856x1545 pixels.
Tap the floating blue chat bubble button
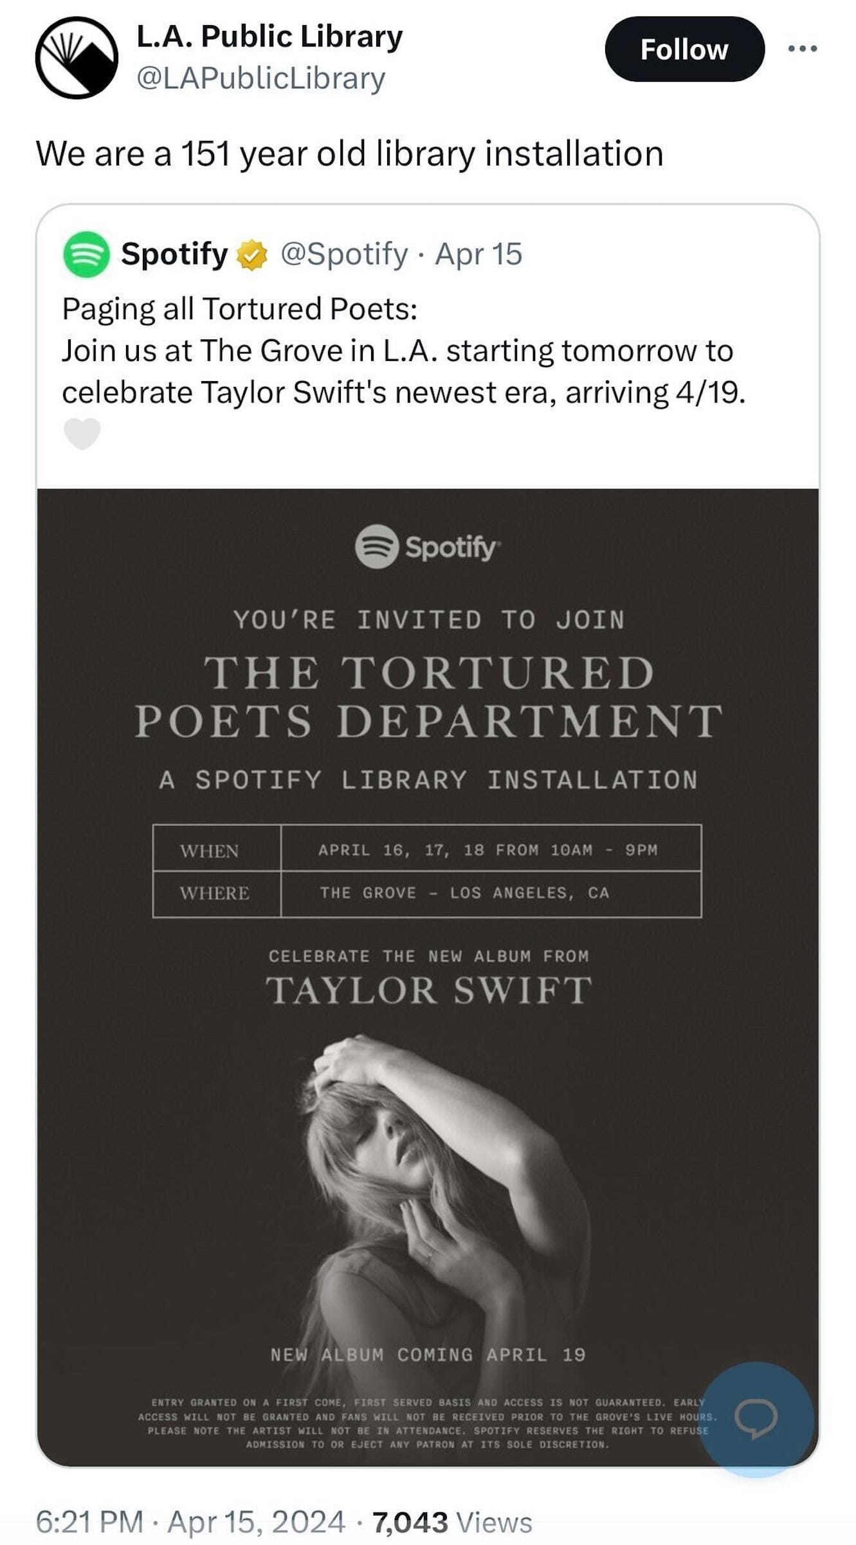tap(756, 1418)
